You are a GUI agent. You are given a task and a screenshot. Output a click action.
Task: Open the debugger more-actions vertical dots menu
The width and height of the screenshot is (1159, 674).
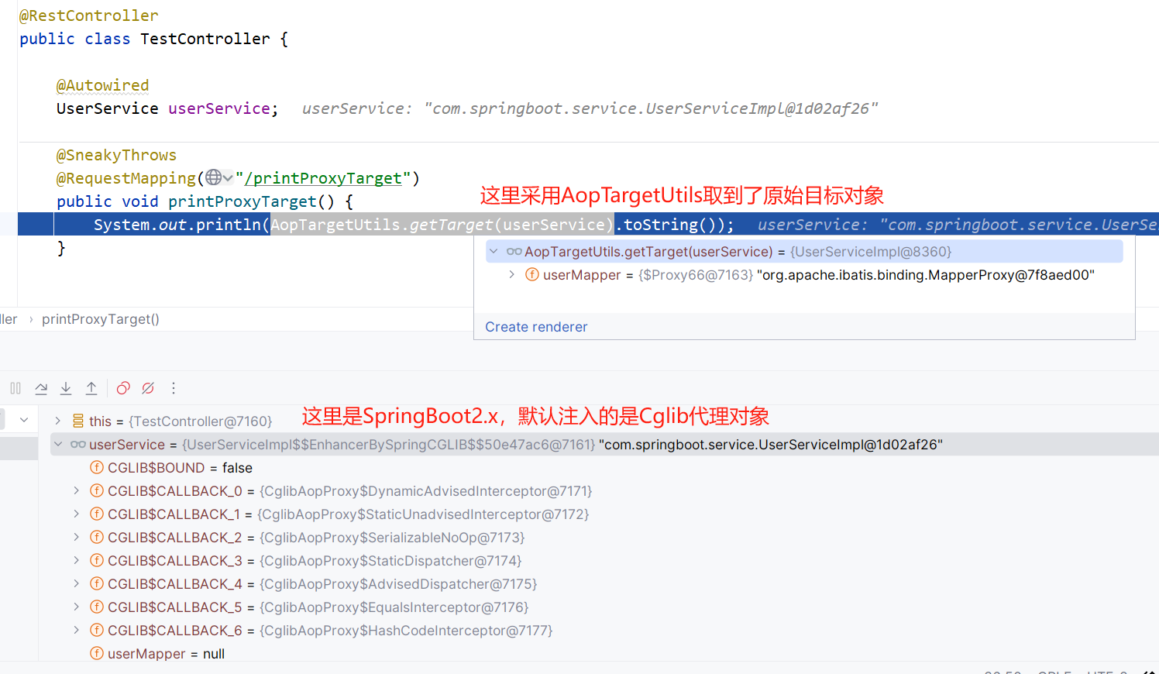point(174,388)
